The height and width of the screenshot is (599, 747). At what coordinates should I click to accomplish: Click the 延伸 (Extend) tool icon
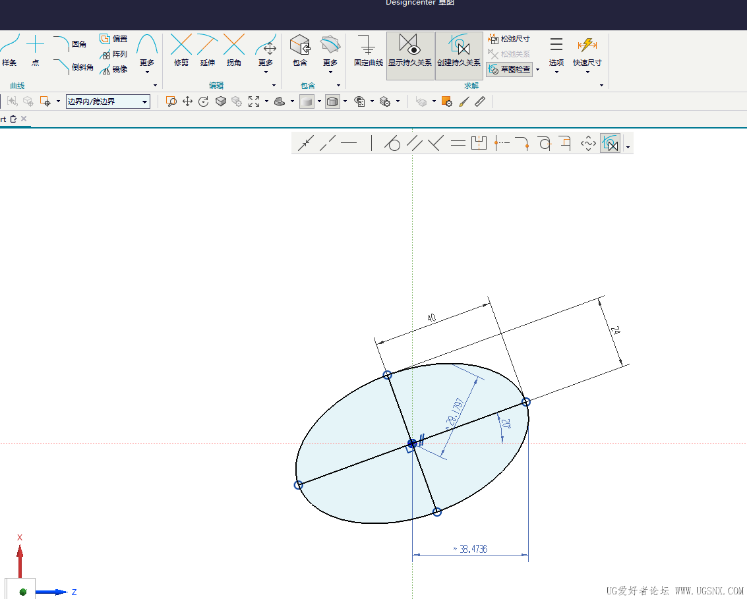(x=208, y=50)
